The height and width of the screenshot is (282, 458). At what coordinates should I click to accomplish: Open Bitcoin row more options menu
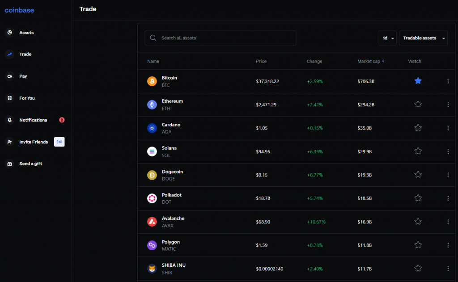[x=448, y=81]
